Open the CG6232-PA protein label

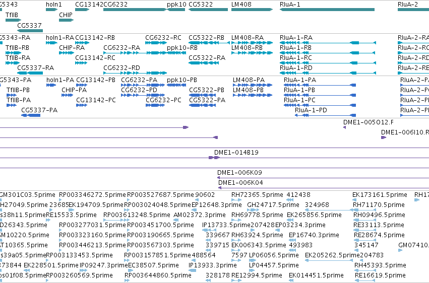[x=139, y=80]
